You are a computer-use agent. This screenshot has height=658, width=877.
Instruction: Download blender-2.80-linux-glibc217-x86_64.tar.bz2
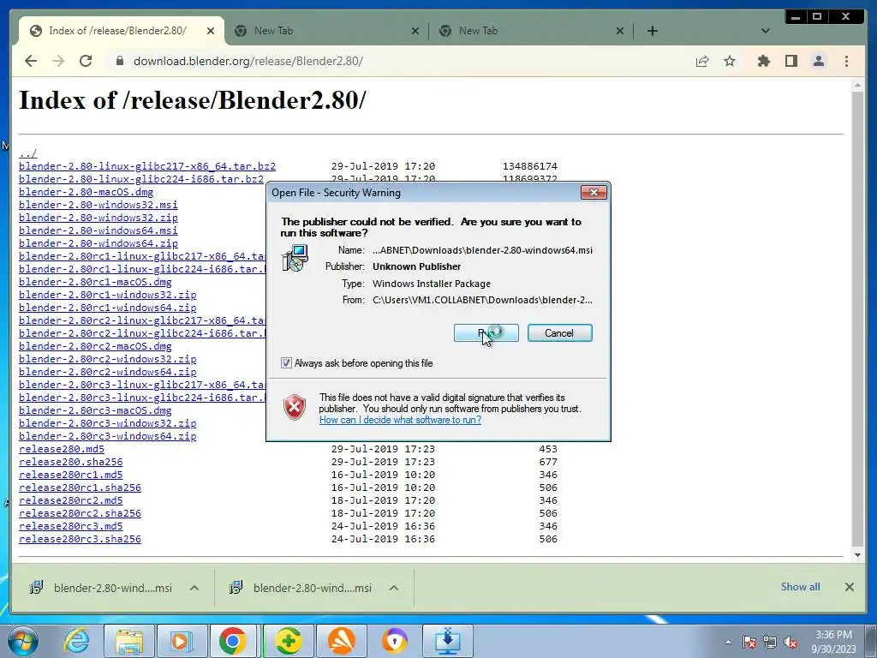[x=147, y=166]
